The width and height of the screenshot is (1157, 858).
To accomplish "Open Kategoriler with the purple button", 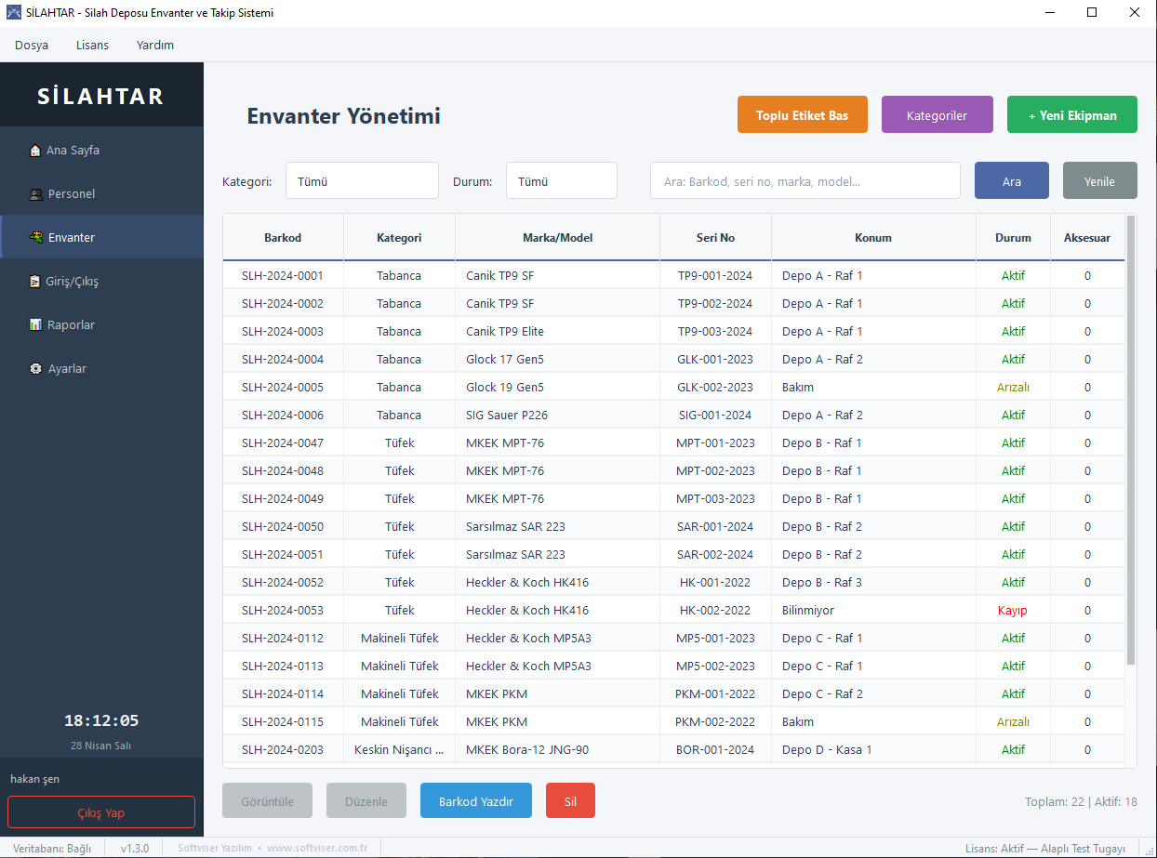I will pos(938,115).
